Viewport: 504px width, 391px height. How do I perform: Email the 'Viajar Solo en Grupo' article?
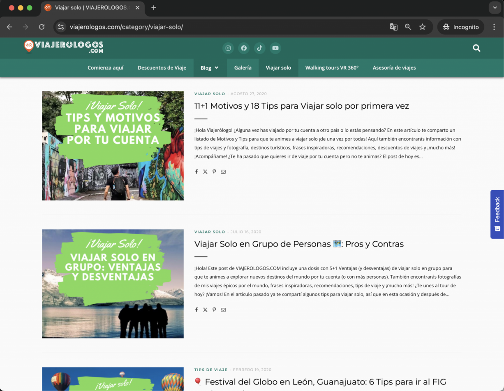(x=223, y=310)
